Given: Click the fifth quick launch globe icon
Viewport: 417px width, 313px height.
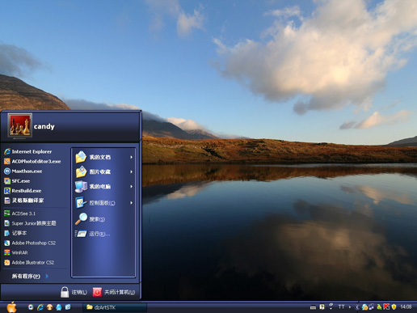Looking at the screenshot, I should click(x=68, y=307).
